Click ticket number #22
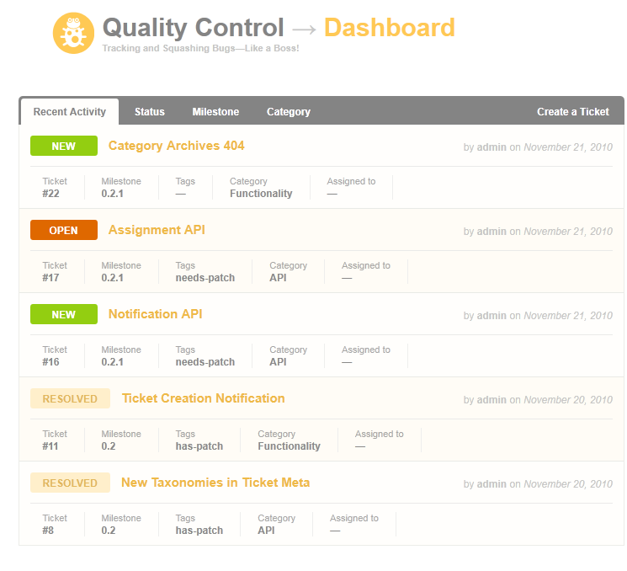Viewport: 627px width, 571px height. point(50,194)
